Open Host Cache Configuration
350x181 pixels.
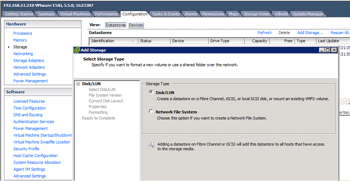(36, 156)
